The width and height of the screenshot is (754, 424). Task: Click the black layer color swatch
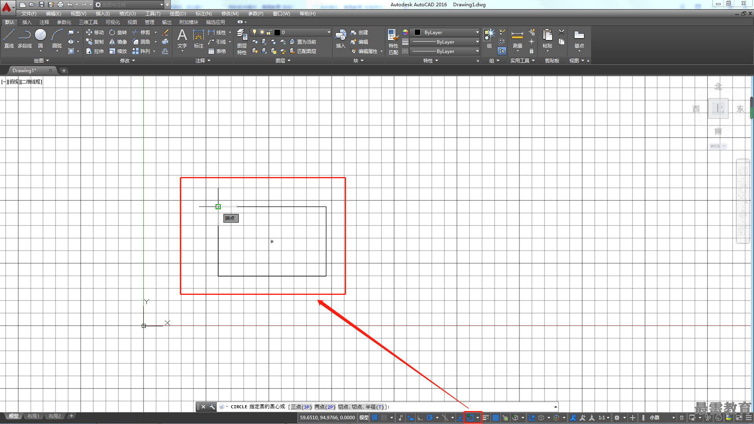click(x=277, y=33)
